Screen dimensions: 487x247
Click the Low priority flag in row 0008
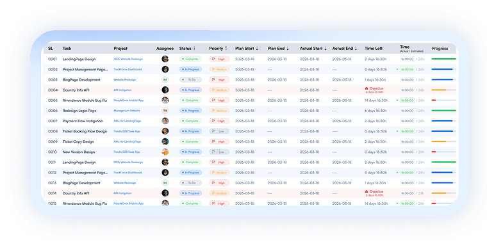click(213, 131)
